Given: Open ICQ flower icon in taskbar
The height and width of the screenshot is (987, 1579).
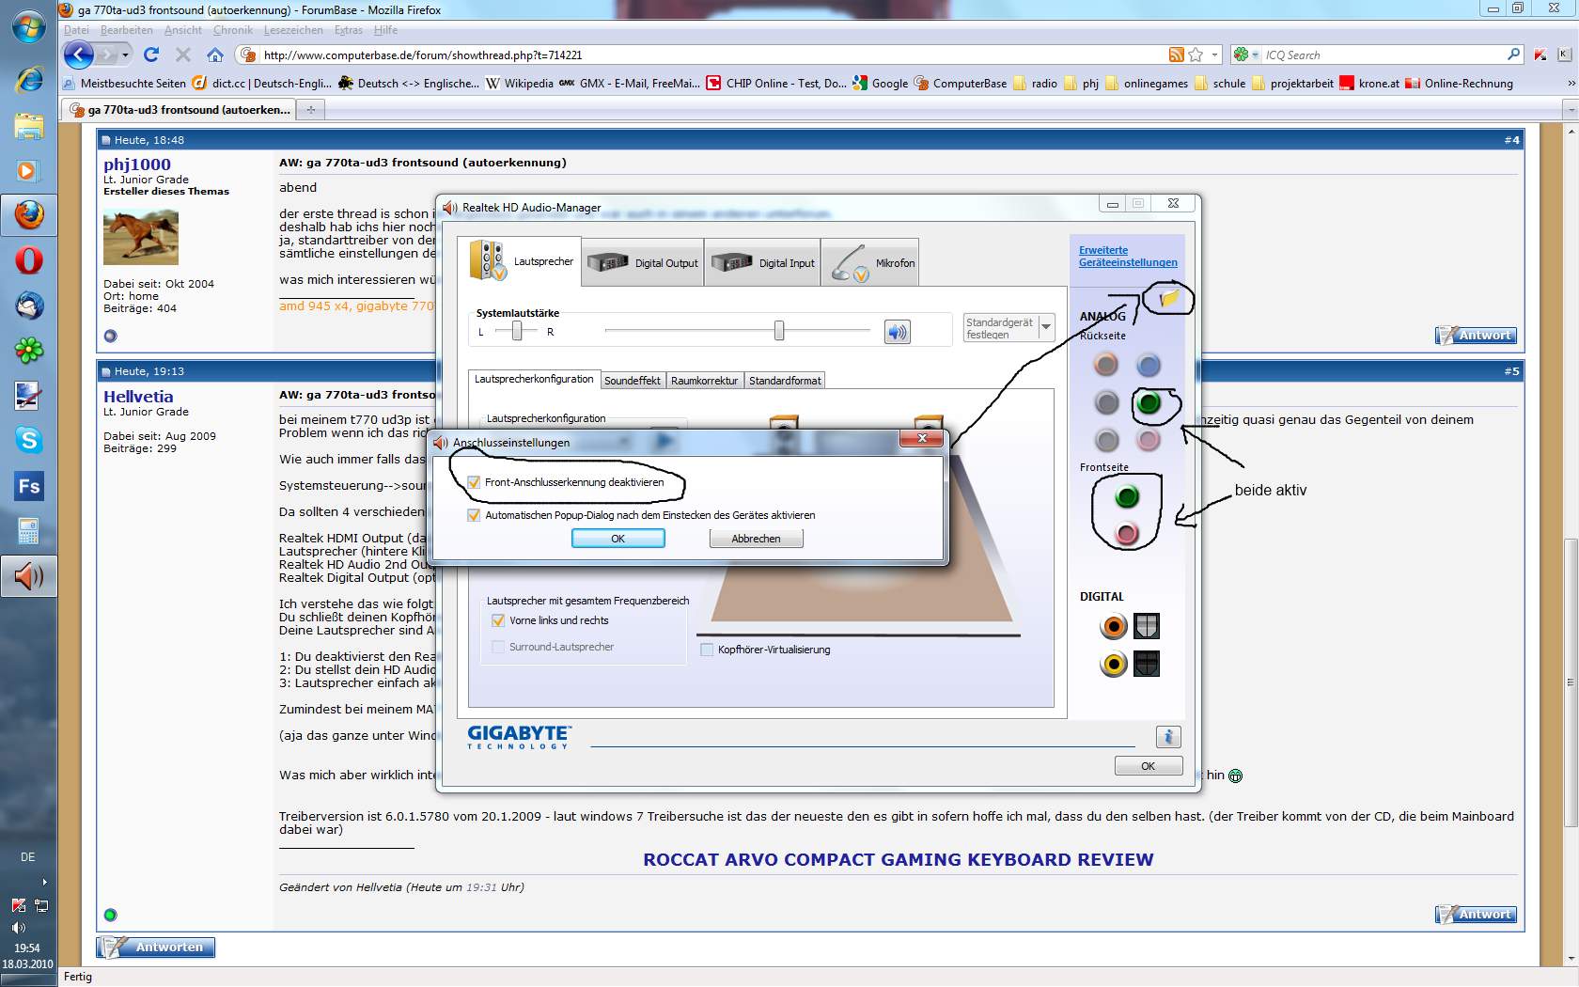Looking at the screenshot, I should point(28,351).
